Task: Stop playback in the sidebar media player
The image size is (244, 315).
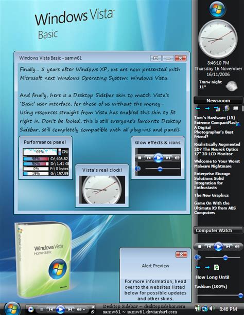Action: [x=200, y=247]
